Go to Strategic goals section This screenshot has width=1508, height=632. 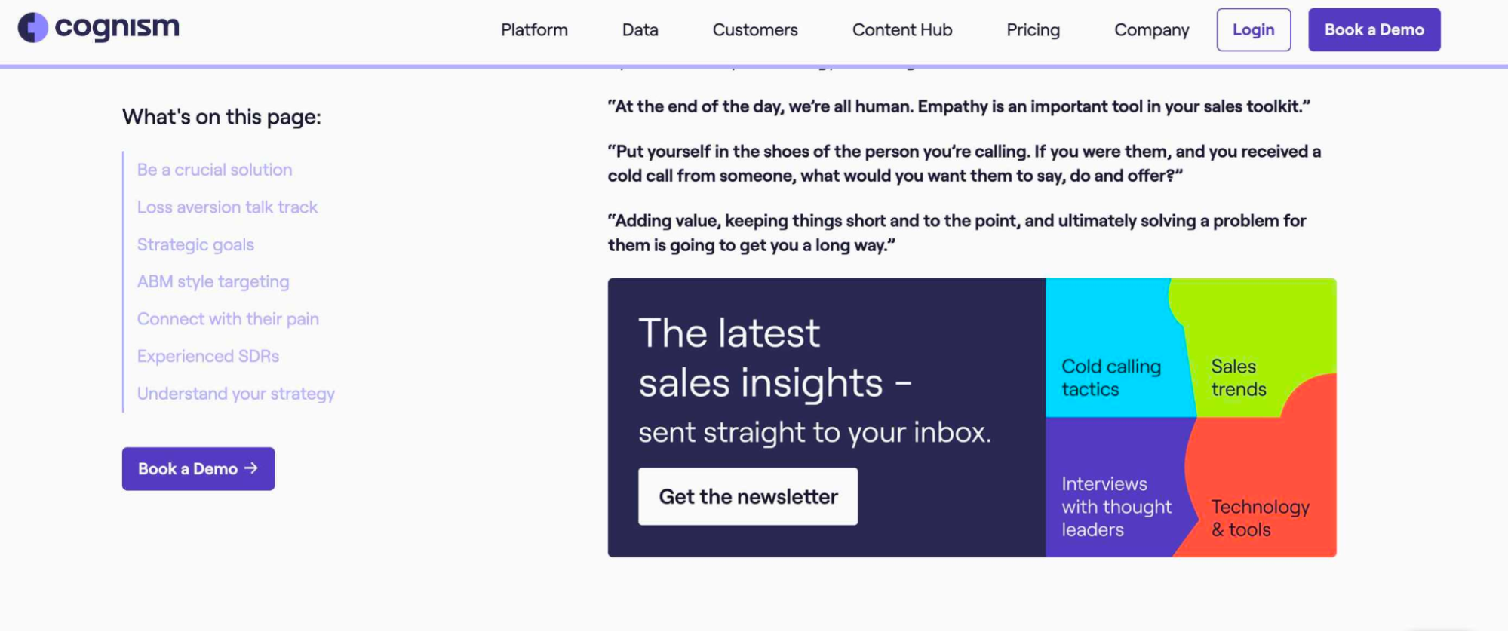[x=195, y=244]
